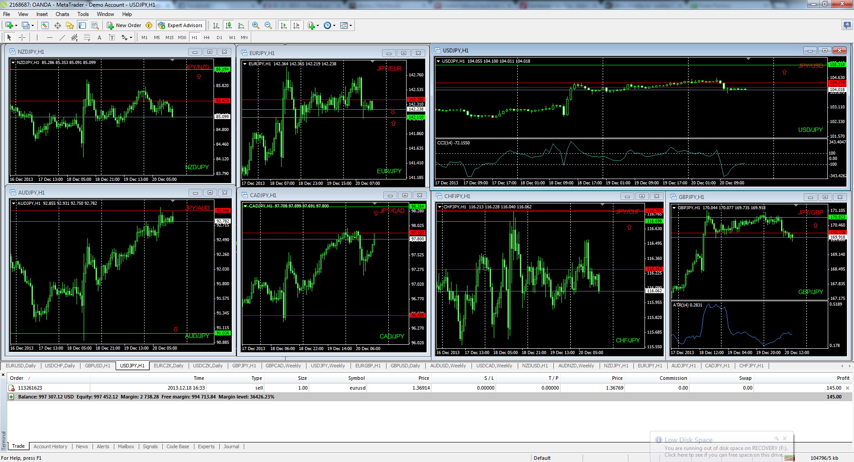The height and width of the screenshot is (462, 854).
Task: Expand one-click trading arrow on GBPJPY chart
Action: 674,208
